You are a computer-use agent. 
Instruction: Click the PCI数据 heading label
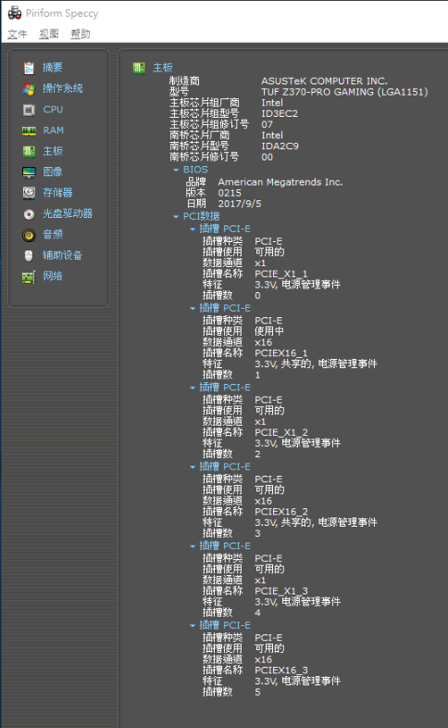click(x=201, y=216)
